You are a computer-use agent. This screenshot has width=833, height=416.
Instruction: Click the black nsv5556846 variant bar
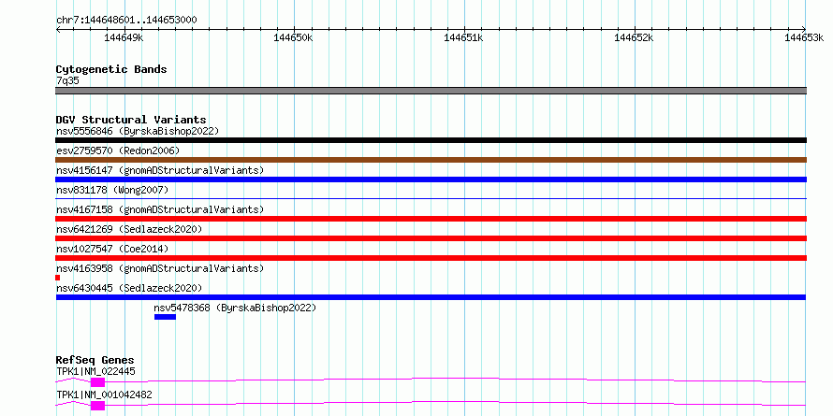pyautogui.click(x=431, y=140)
